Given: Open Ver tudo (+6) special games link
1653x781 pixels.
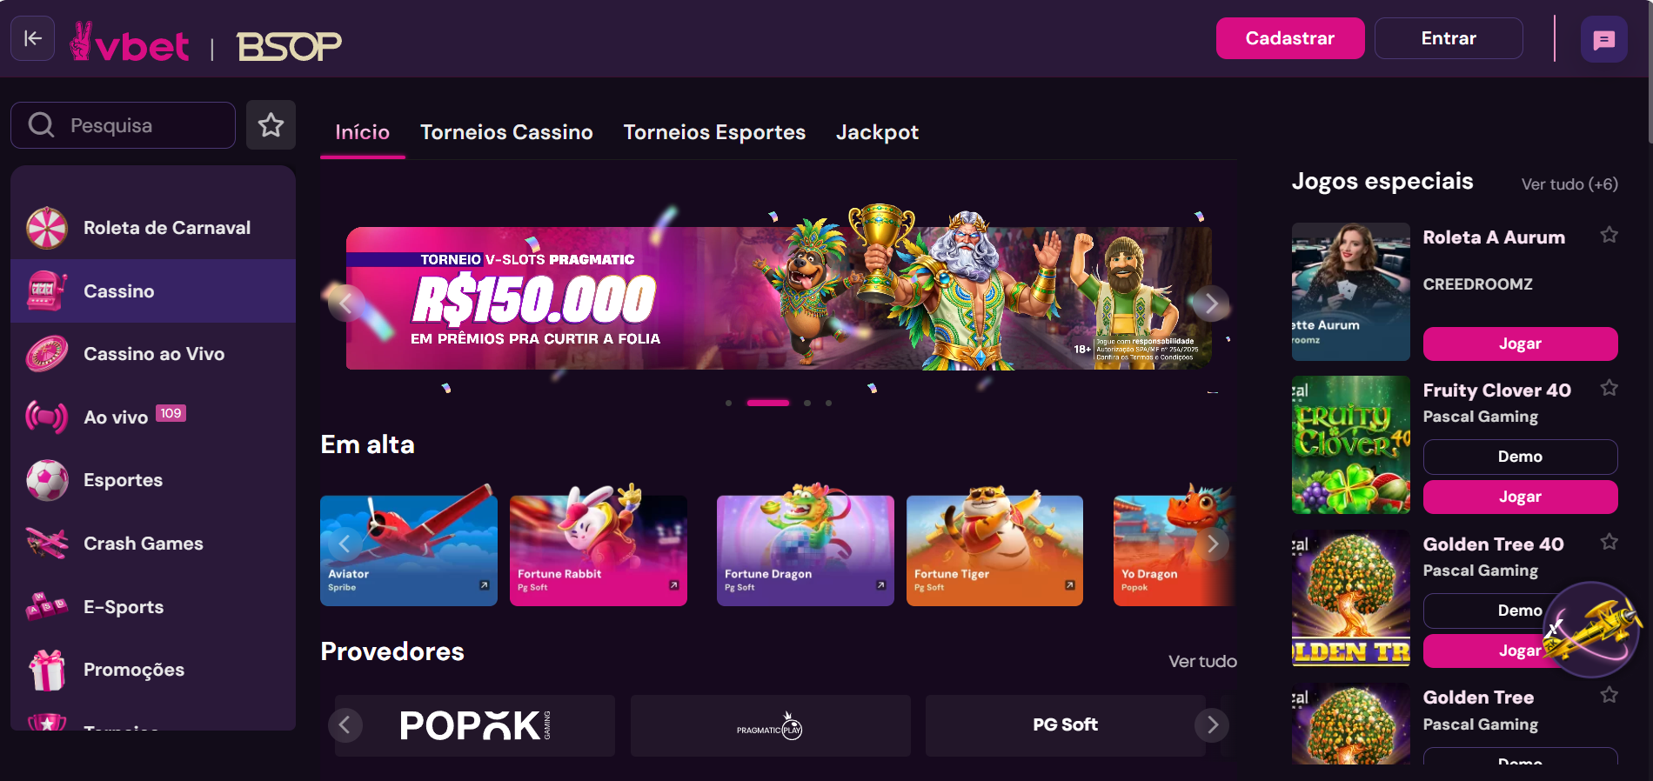Looking at the screenshot, I should pyautogui.click(x=1569, y=184).
